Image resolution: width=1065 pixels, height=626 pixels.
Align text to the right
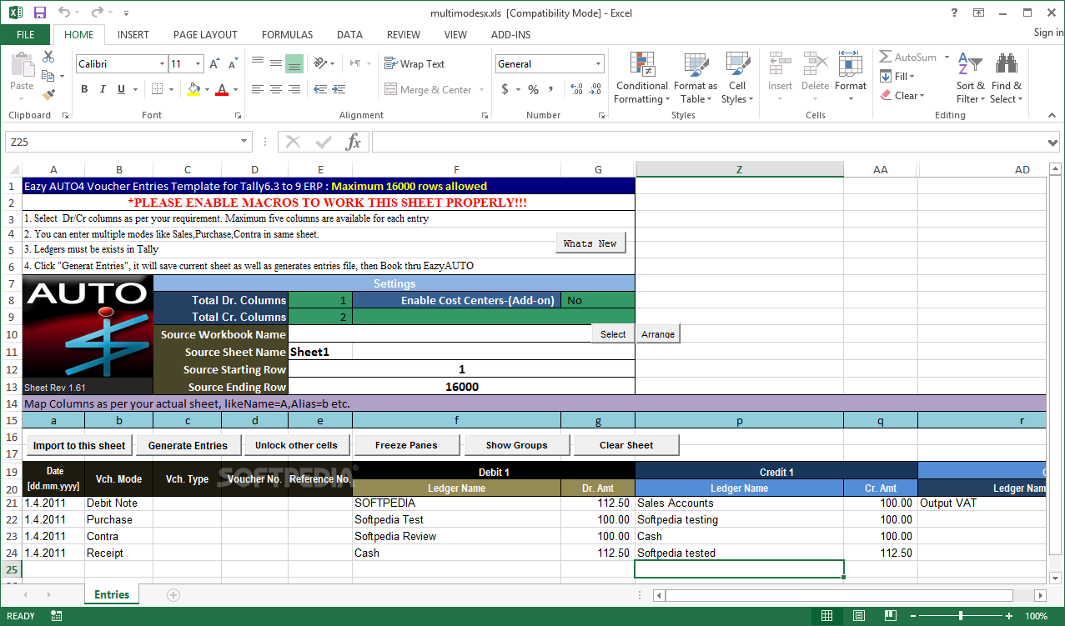click(x=294, y=89)
